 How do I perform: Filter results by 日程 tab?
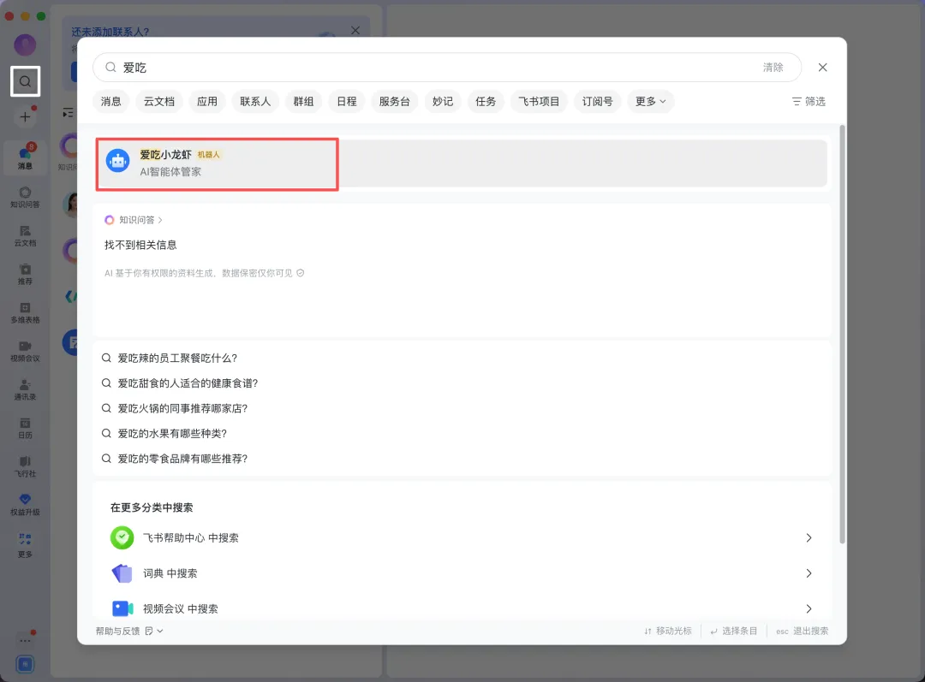pos(347,101)
